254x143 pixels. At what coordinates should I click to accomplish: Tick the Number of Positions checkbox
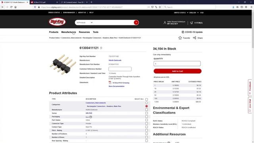click(x=146, y=134)
